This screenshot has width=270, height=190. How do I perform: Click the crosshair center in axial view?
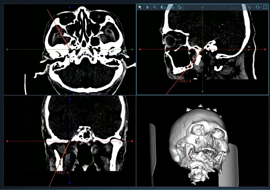click(x=70, y=50)
